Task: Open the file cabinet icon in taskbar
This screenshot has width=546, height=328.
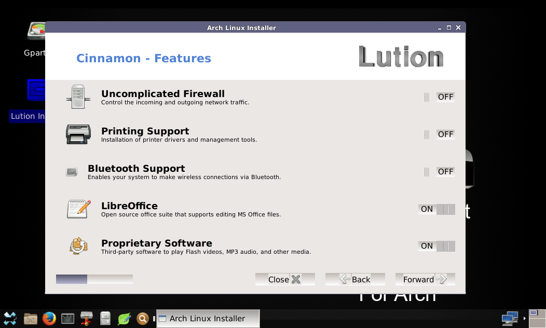Action: coord(105,318)
